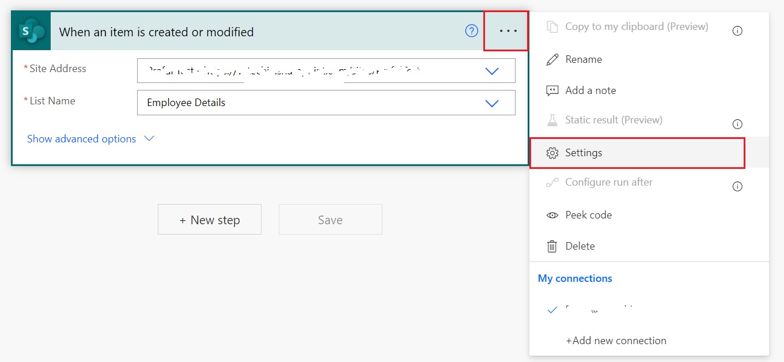Click the info icon beside Static result
Viewport: 784px width, 362px height.
(737, 123)
